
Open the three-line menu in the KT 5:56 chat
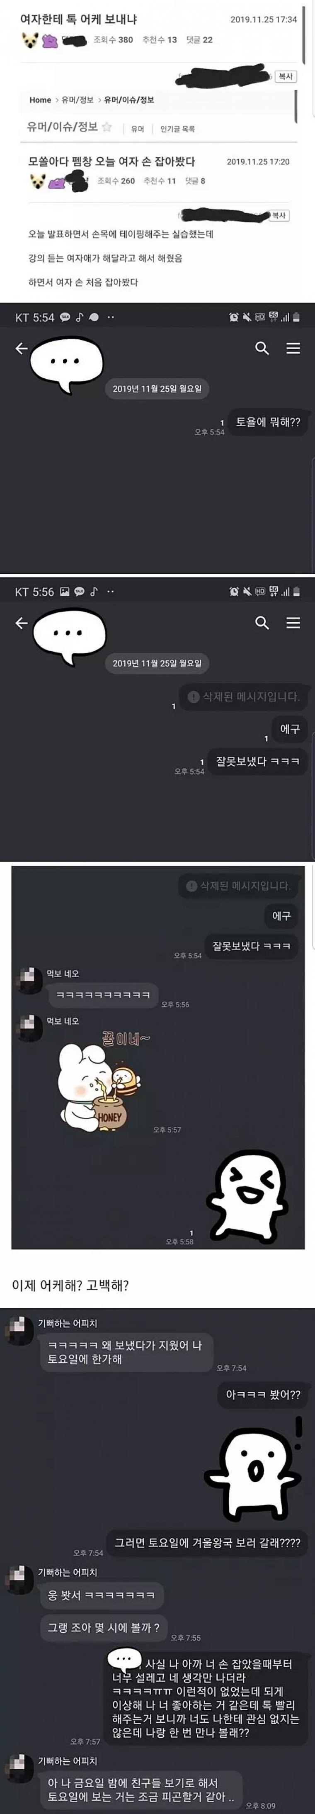[293, 623]
